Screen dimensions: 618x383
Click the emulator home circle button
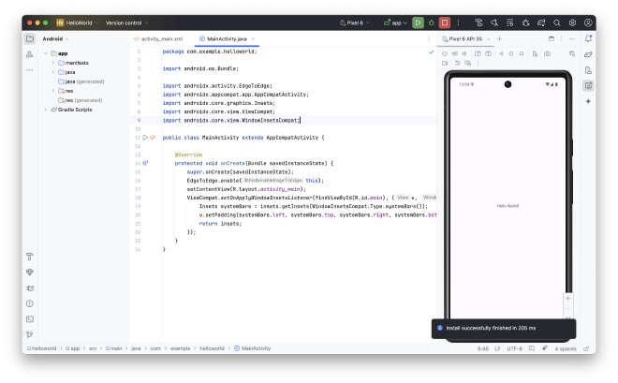[x=511, y=53]
